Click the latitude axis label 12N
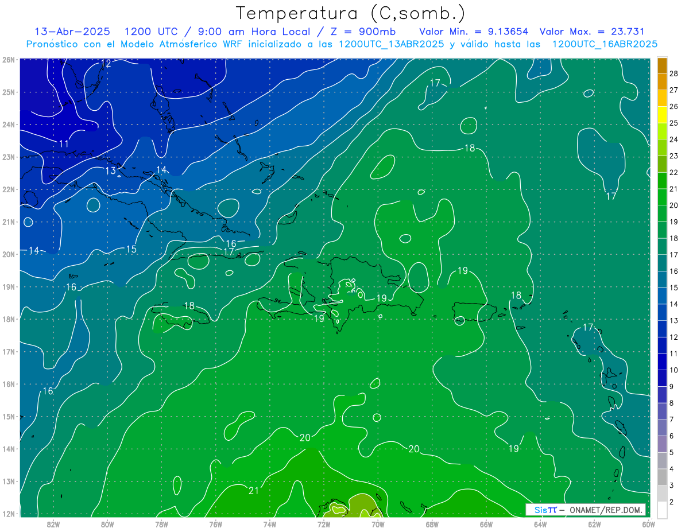This screenshot has width=689, height=532. (8, 514)
